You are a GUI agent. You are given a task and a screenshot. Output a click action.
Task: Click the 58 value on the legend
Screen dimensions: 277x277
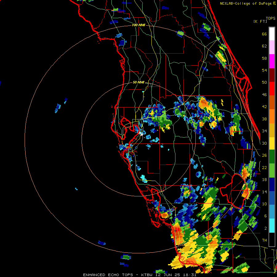(264, 58)
